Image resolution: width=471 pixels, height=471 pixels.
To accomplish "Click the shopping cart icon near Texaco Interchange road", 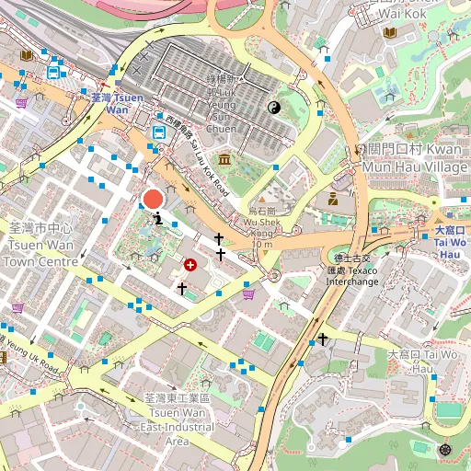I will [248, 294].
